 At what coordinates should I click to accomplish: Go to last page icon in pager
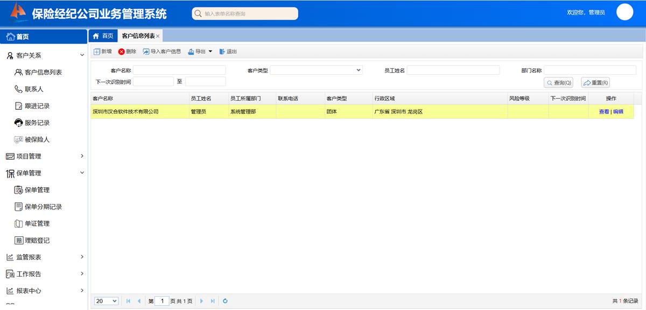(x=213, y=301)
